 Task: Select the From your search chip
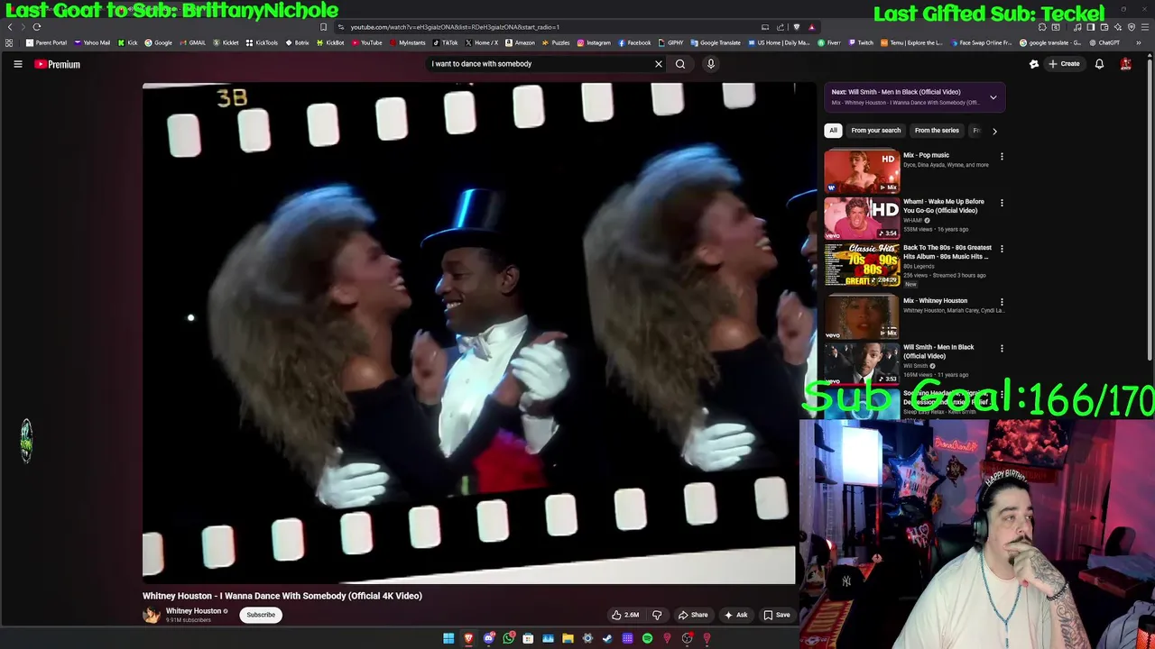[875, 131]
